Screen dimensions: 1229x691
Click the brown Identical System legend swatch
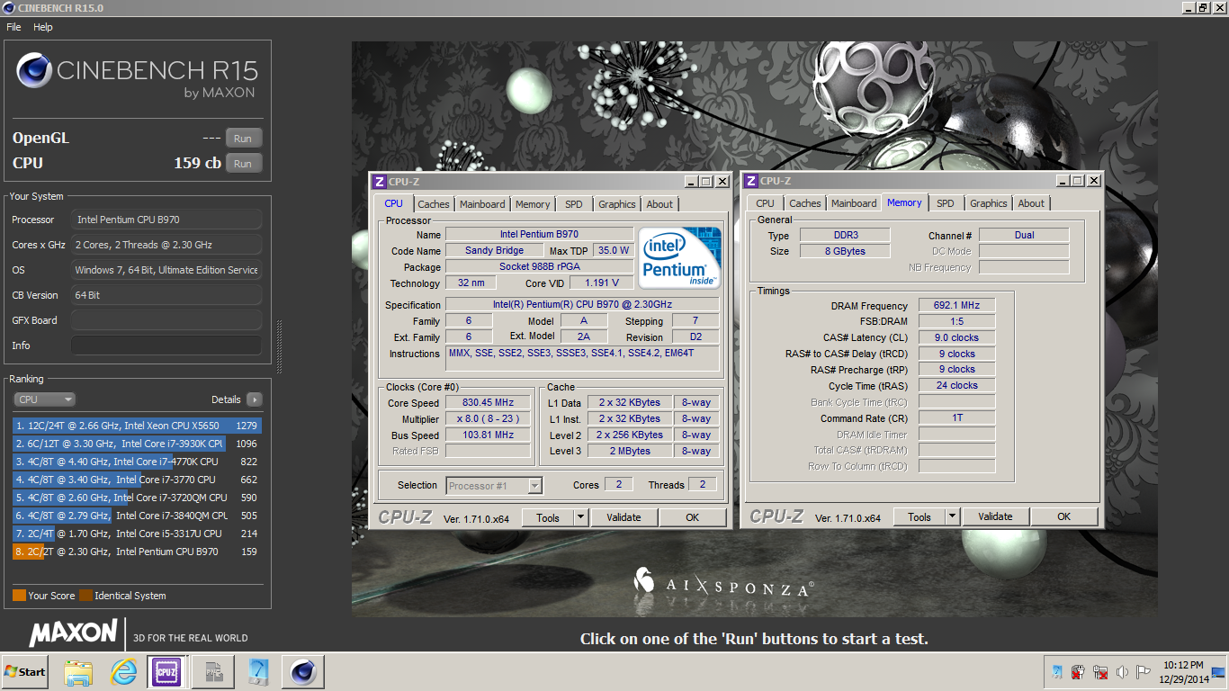(x=85, y=596)
